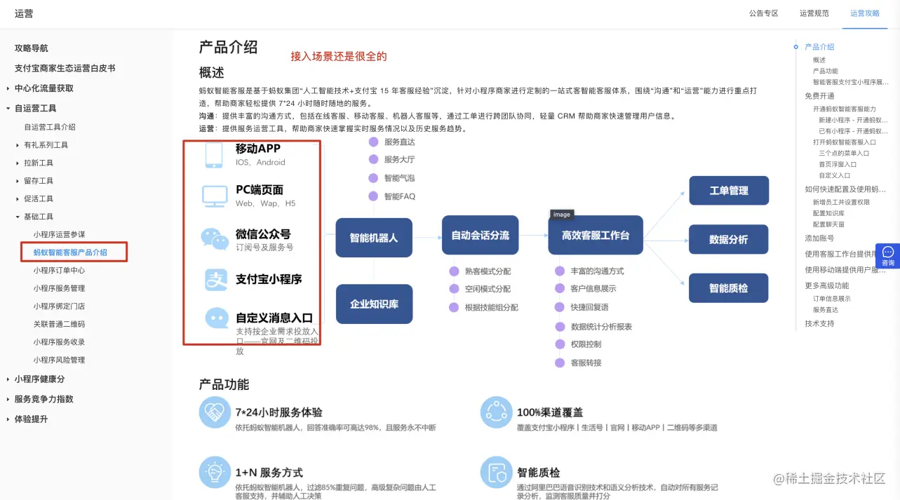Jump to 产品功能 in the outline
This screenshot has width=900, height=500.
tap(826, 71)
